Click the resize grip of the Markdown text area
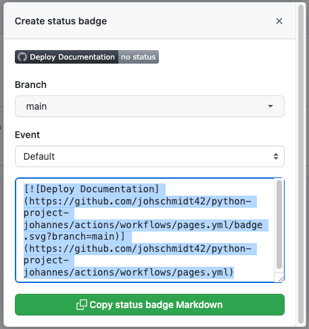This screenshot has height=329, width=309. (x=281, y=279)
